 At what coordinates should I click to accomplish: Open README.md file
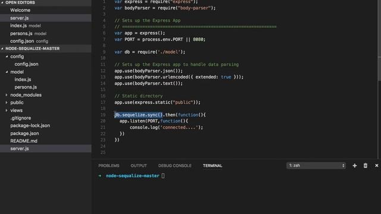click(x=24, y=141)
